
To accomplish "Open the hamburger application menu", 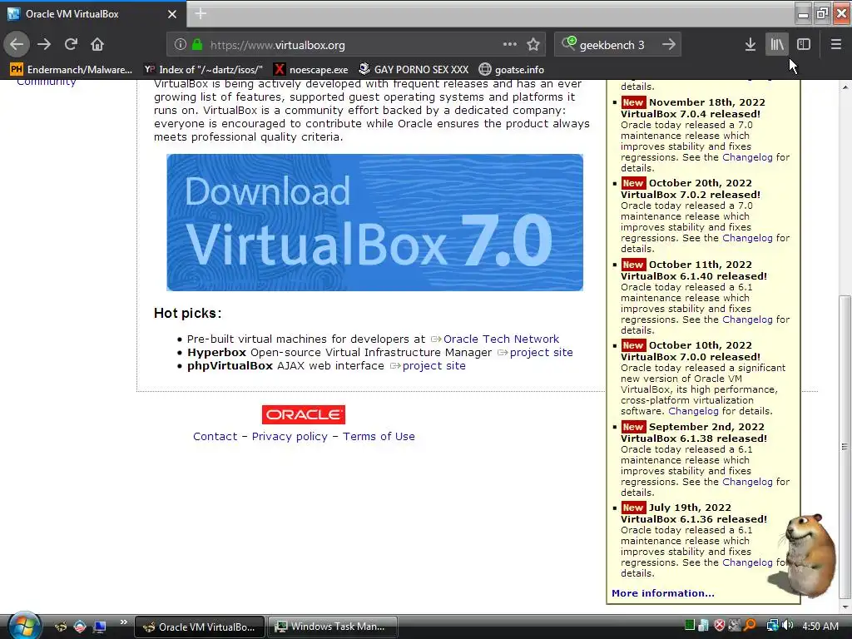I will (x=836, y=45).
